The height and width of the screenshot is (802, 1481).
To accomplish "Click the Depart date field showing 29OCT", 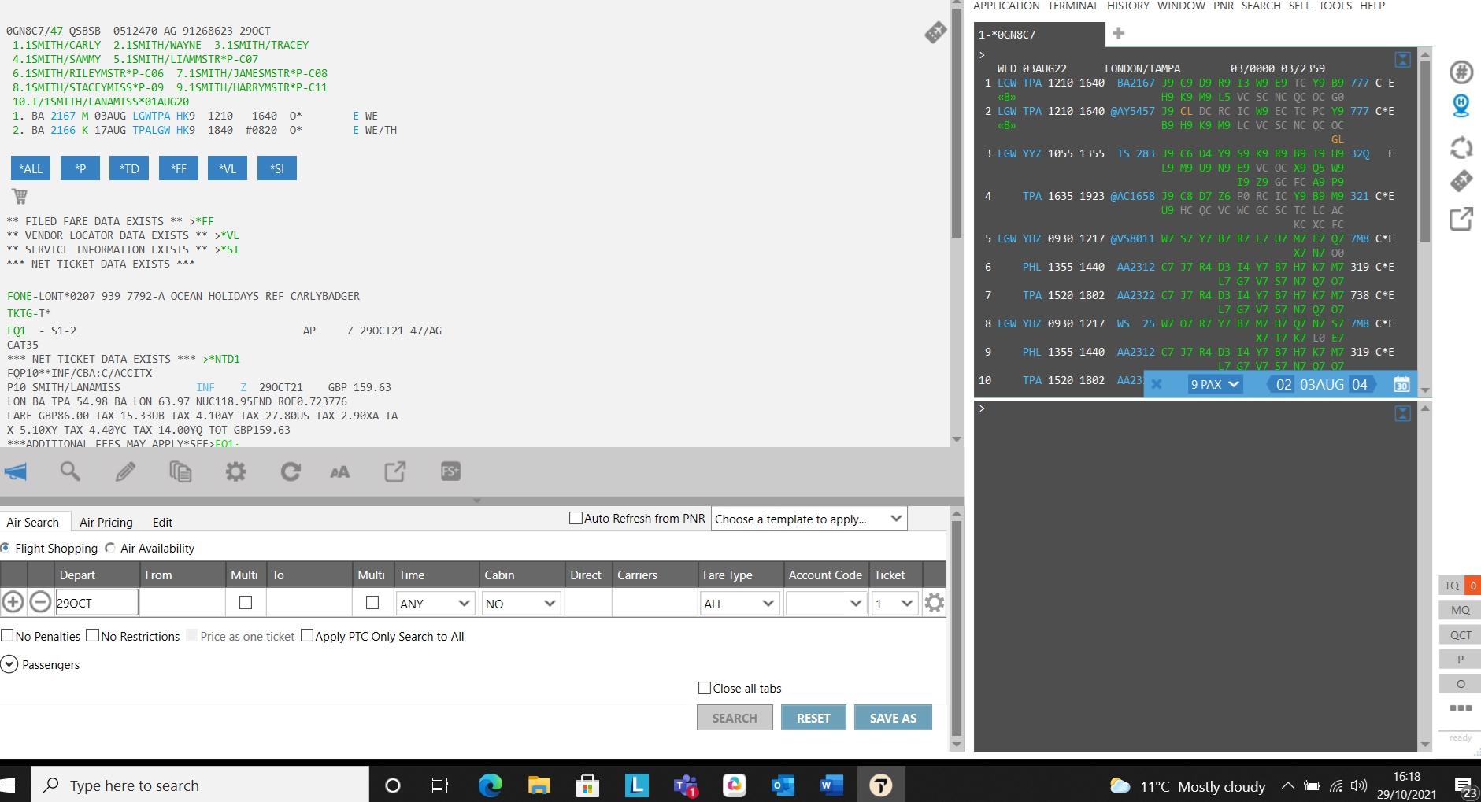I will (x=97, y=603).
